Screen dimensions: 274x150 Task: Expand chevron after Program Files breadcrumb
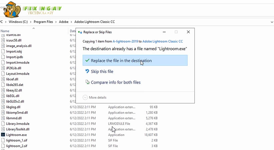[x=56, y=22]
